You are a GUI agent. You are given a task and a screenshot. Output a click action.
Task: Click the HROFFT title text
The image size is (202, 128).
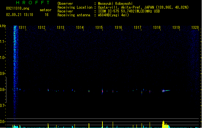(33, 3)
